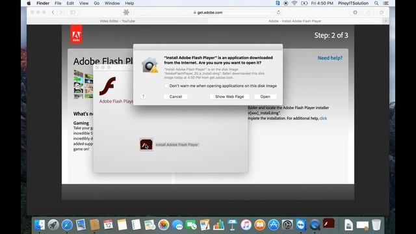The height and width of the screenshot is (234, 416).
Task: Open the yellow Notes icon in Dock
Action: click(122, 225)
